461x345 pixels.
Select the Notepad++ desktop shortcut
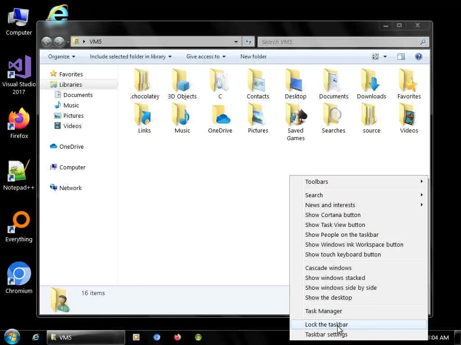19,175
